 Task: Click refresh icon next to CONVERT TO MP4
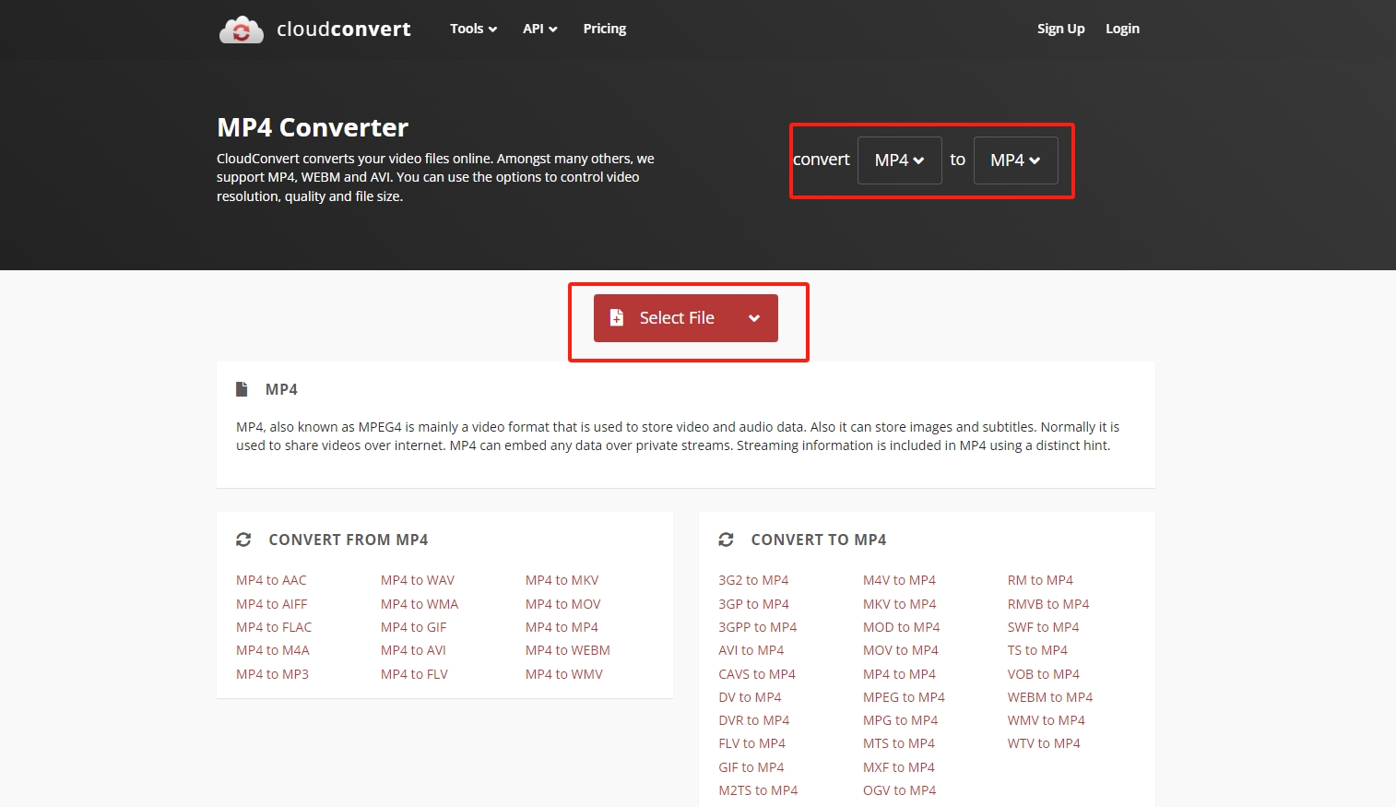(726, 540)
